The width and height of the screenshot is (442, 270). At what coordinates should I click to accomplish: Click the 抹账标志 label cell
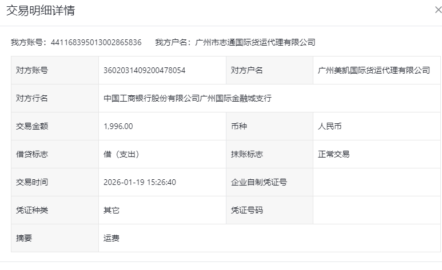tap(246, 154)
